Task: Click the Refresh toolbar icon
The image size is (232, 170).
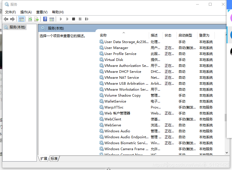Action: tap(30, 19)
